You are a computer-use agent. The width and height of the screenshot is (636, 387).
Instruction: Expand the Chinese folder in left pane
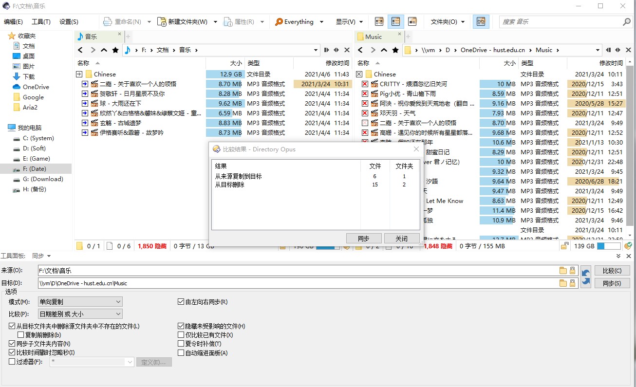[x=79, y=74]
